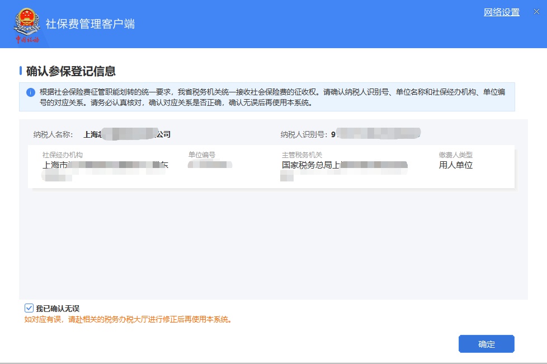This screenshot has height=364, width=547.
Task: Close the window with the X icon
Action: pos(536,12)
